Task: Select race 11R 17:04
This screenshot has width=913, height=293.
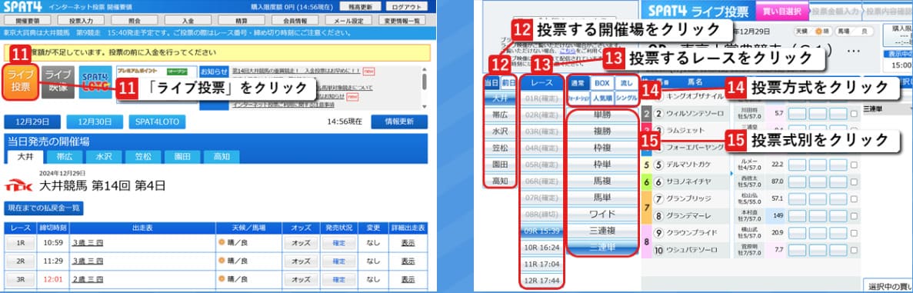Action: [x=542, y=264]
